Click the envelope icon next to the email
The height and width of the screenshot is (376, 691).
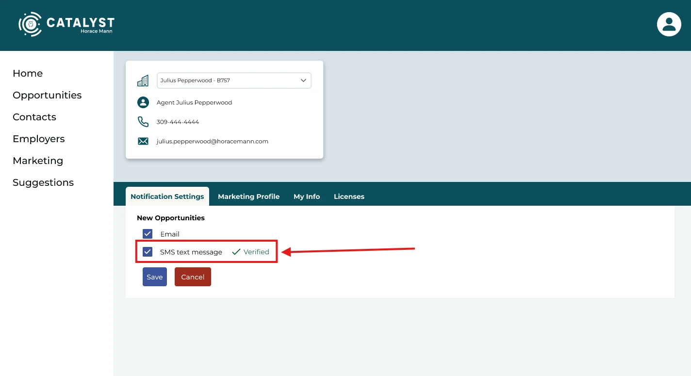pos(143,141)
